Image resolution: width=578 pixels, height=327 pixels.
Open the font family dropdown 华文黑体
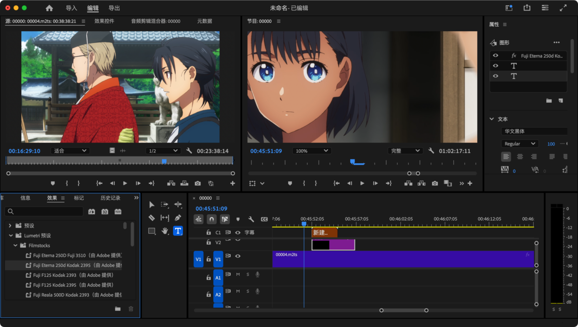coord(534,131)
